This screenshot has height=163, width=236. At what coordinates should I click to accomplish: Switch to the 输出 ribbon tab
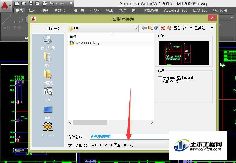[x=135, y=10]
